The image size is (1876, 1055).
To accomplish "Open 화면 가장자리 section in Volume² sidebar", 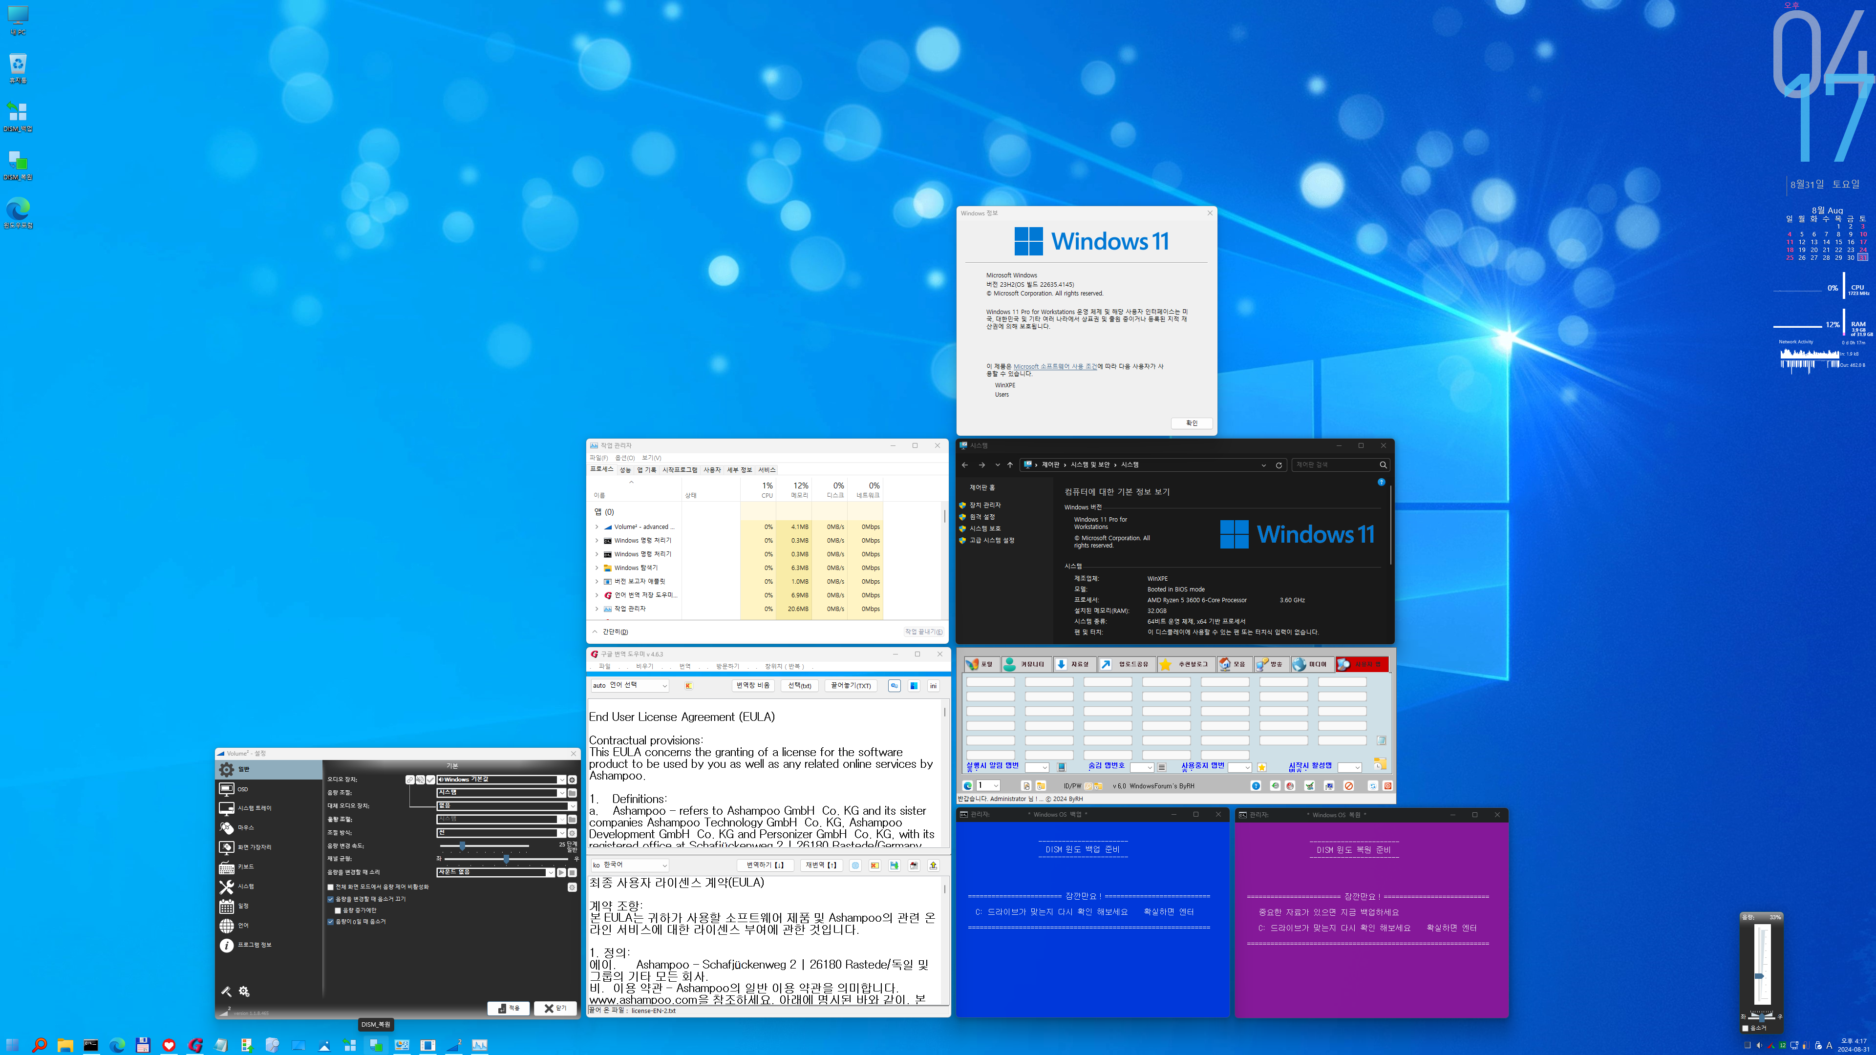I will (268, 847).
